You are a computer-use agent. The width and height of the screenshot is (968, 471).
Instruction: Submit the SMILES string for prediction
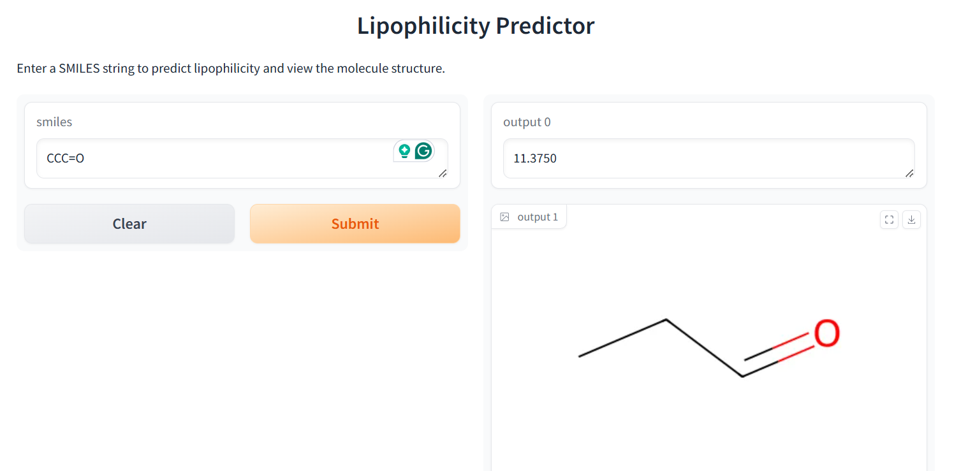point(355,224)
